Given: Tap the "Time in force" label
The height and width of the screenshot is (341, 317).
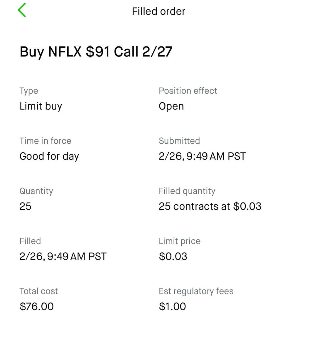Looking at the screenshot, I should tap(45, 141).
